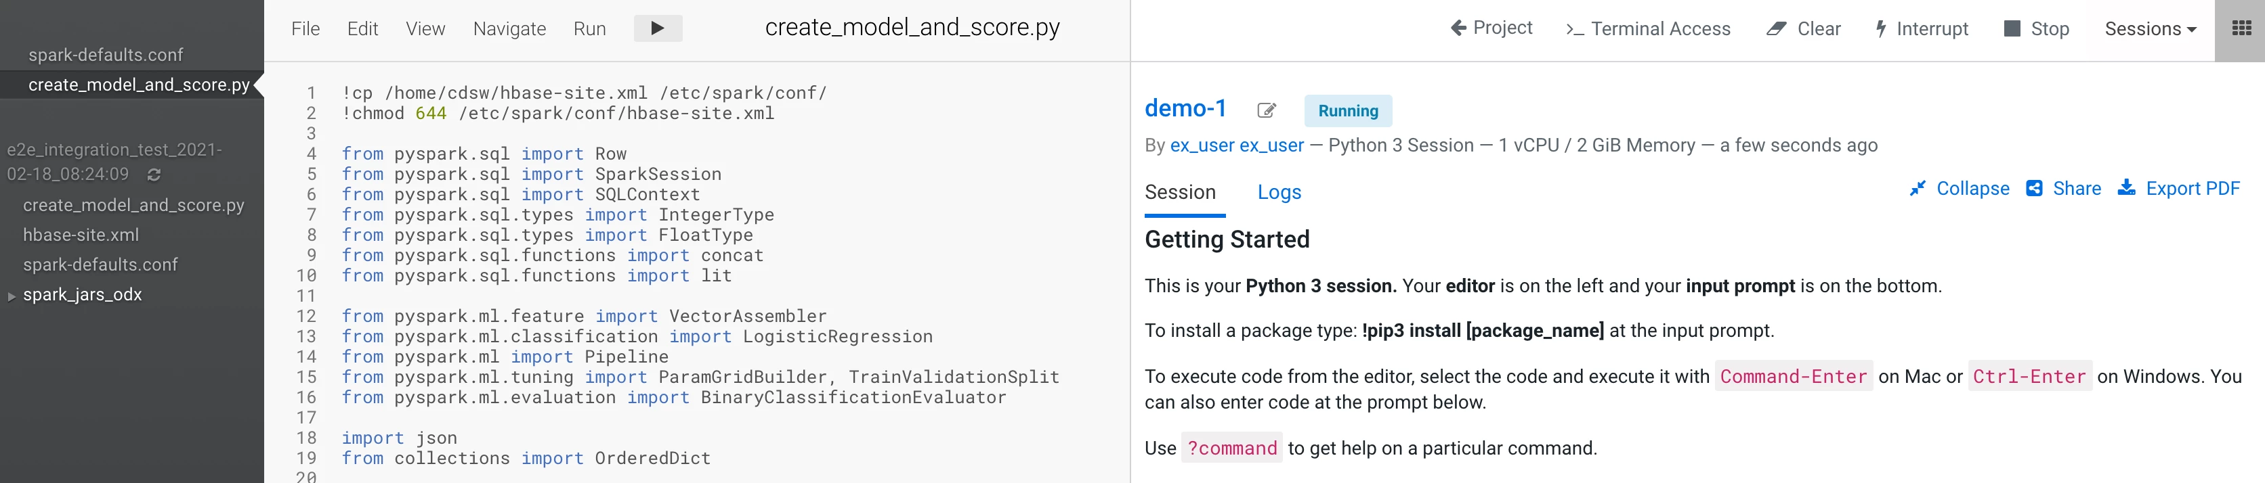Expand the spark_jars_odx folder
The width and height of the screenshot is (2265, 483).
(x=12, y=296)
